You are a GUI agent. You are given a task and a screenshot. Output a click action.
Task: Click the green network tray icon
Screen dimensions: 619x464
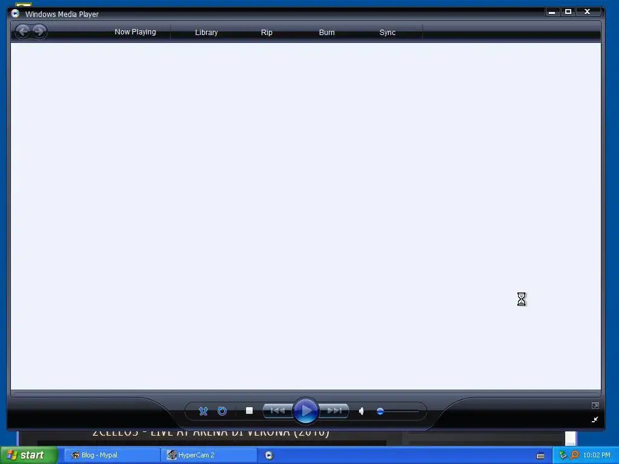[563, 455]
